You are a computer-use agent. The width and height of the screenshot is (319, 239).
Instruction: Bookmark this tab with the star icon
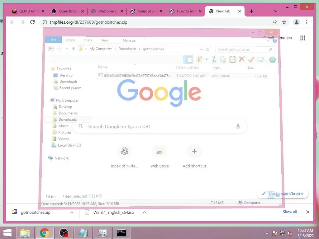pyautogui.click(x=284, y=22)
